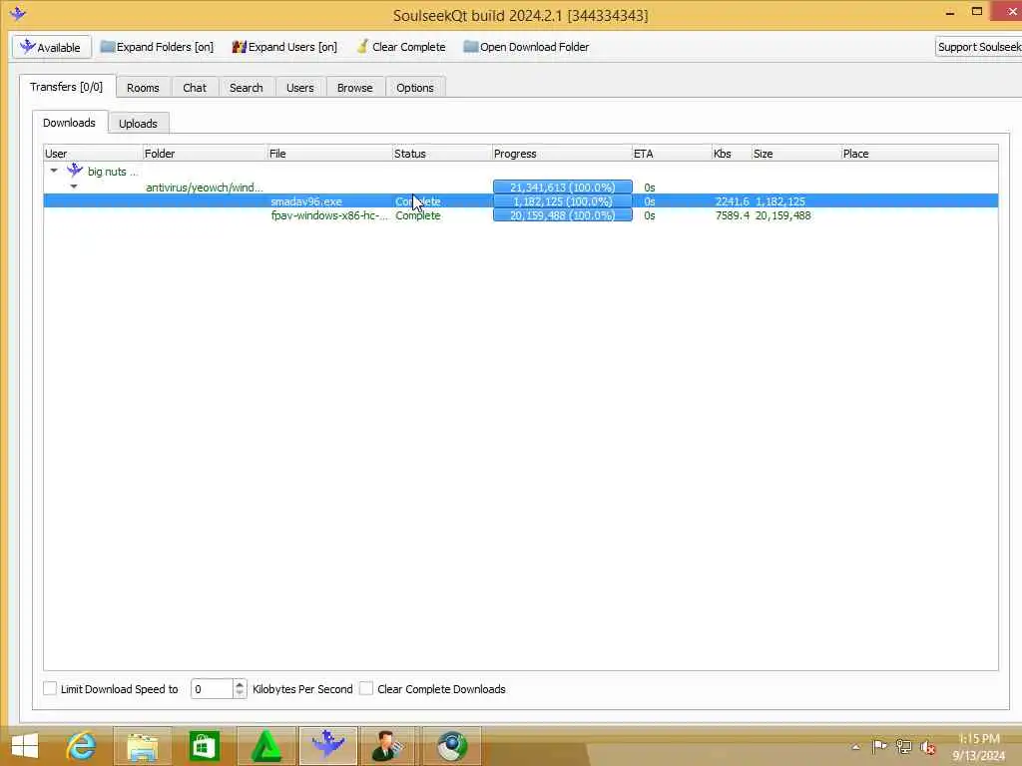The height and width of the screenshot is (766, 1022).
Task: Switch to the Rooms tab
Action: [x=143, y=88]
